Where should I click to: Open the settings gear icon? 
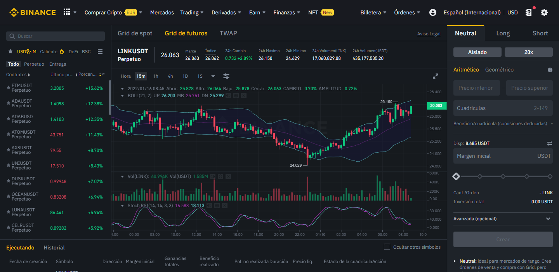[544, 12]
